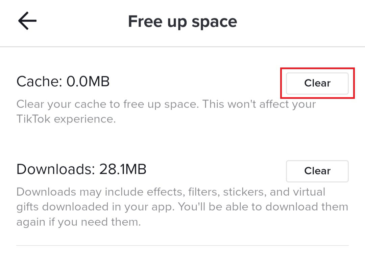Click the line "again if you need them."

coord(78,222)
